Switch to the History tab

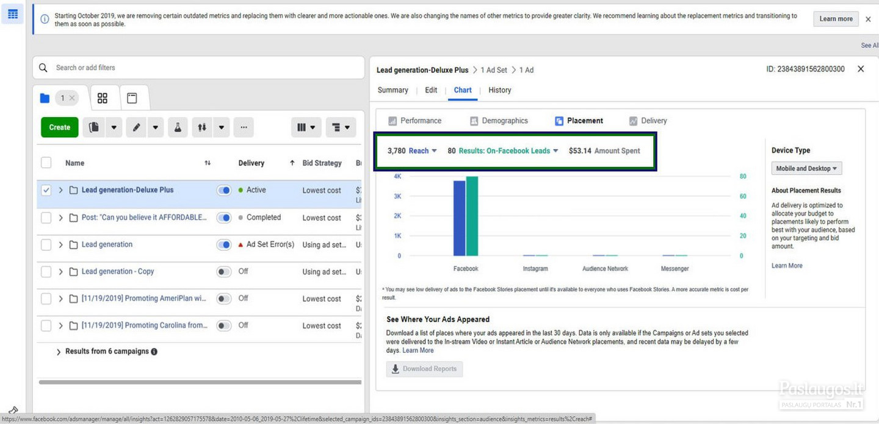(499, 90)
